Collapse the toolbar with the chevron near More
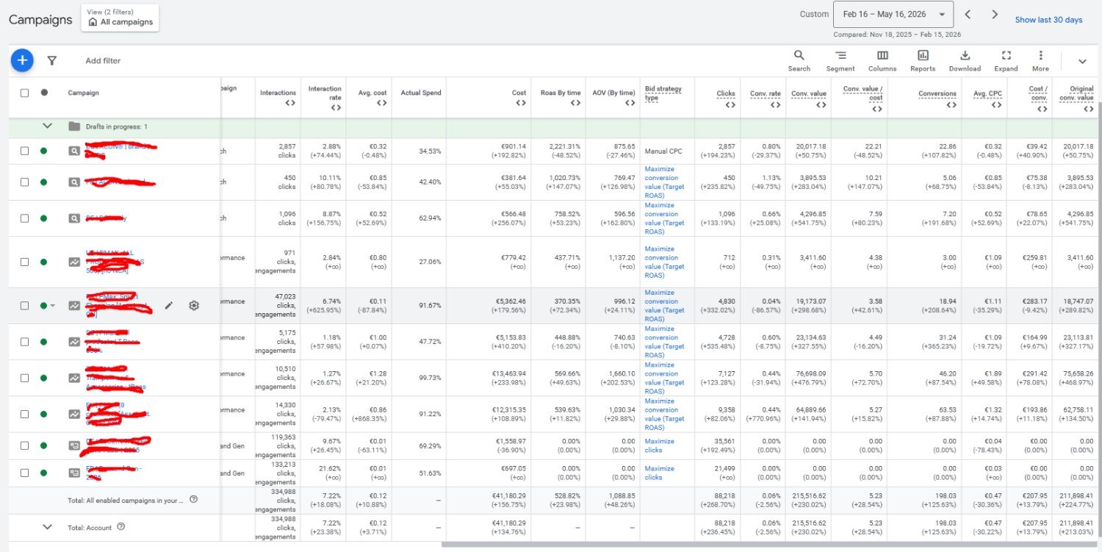1102x552 pixels. (x=1082, y=62)
